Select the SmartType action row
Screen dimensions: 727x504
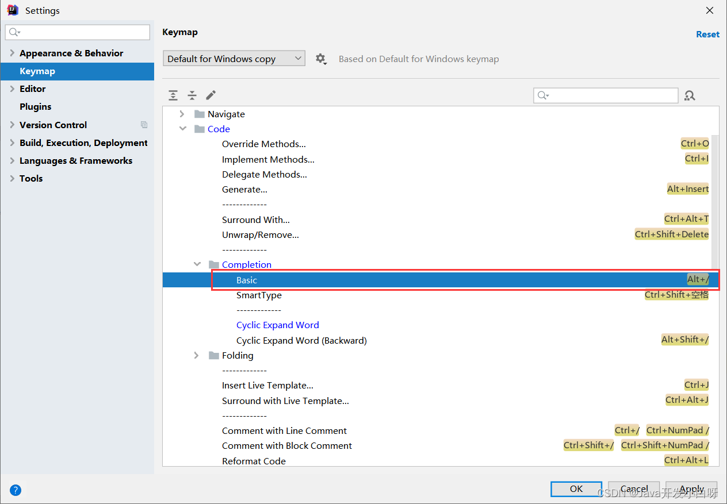click(441, 295)
